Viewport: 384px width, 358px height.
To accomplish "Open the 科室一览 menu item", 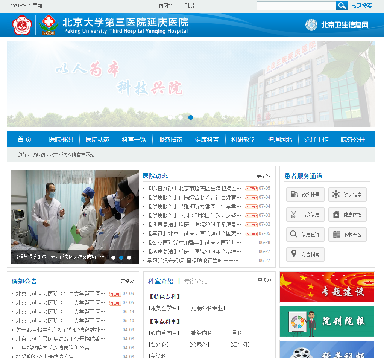I will pos(134,139).
